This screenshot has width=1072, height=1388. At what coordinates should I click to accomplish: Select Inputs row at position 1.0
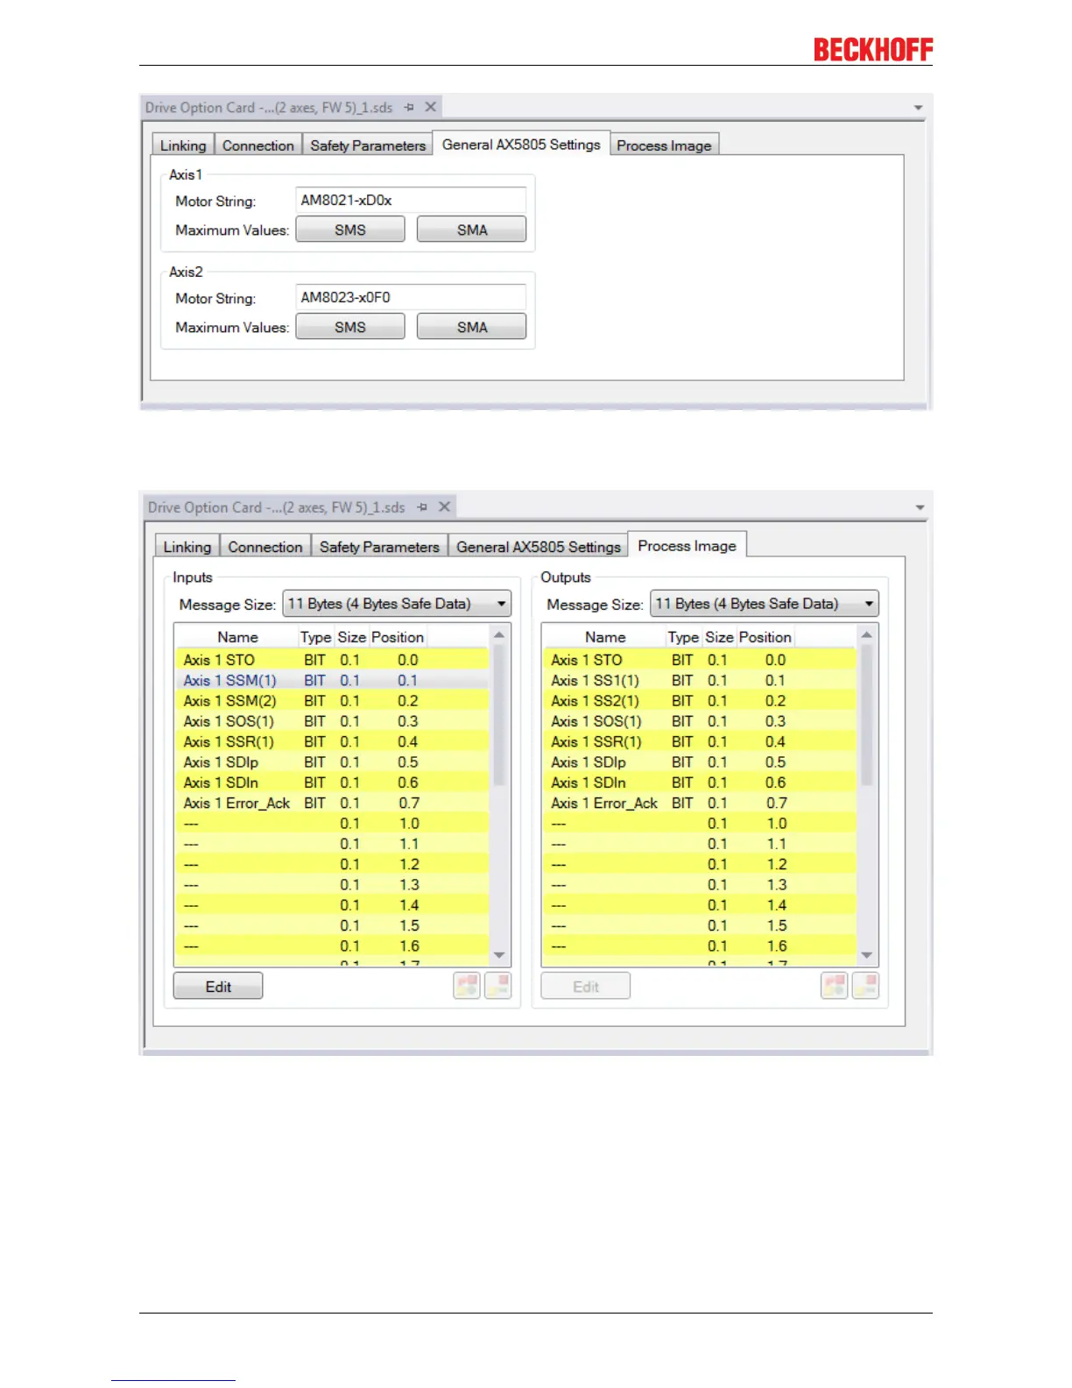(332, 824)
